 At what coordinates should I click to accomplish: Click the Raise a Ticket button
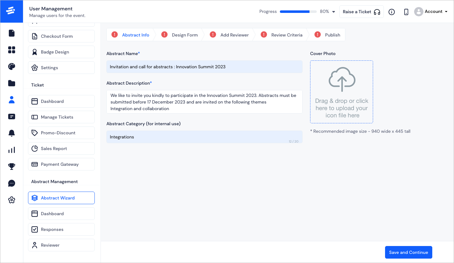point(361,12)
